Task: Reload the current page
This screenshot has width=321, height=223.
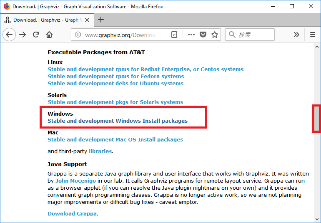Action: pos(36,35)
